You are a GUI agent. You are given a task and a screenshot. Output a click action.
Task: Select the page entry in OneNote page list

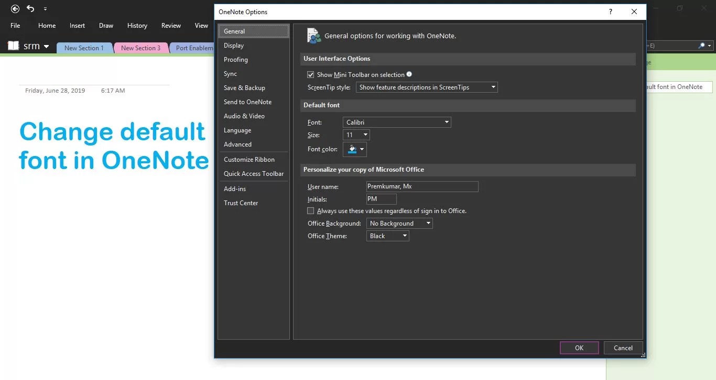tap(679, 87)
